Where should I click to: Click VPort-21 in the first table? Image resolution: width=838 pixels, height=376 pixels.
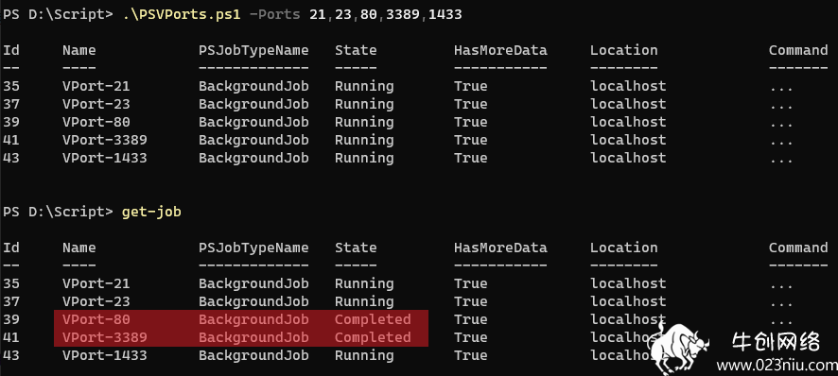(x=96, y=86)
